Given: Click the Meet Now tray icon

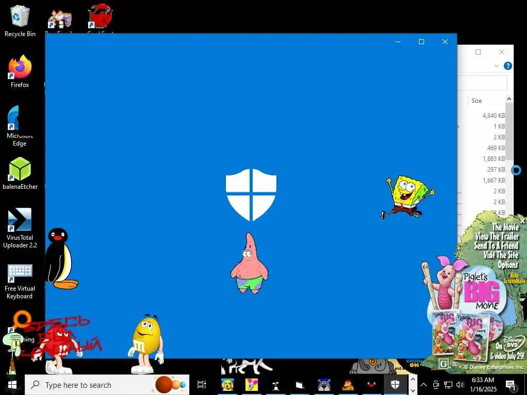Looking at the screenshot, I should [x=436, y=385].
